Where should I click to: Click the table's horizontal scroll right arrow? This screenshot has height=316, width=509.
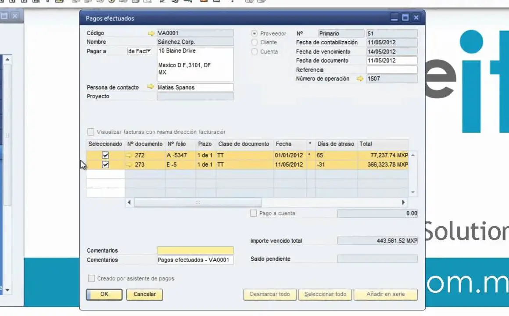[x=403, y=202]
